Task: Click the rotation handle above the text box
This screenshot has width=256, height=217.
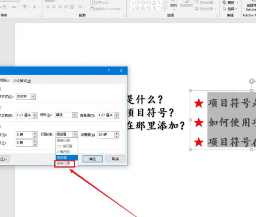Action: coord(251,81)
